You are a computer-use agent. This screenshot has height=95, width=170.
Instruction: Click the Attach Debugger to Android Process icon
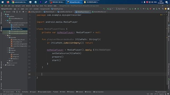[148, 9]
